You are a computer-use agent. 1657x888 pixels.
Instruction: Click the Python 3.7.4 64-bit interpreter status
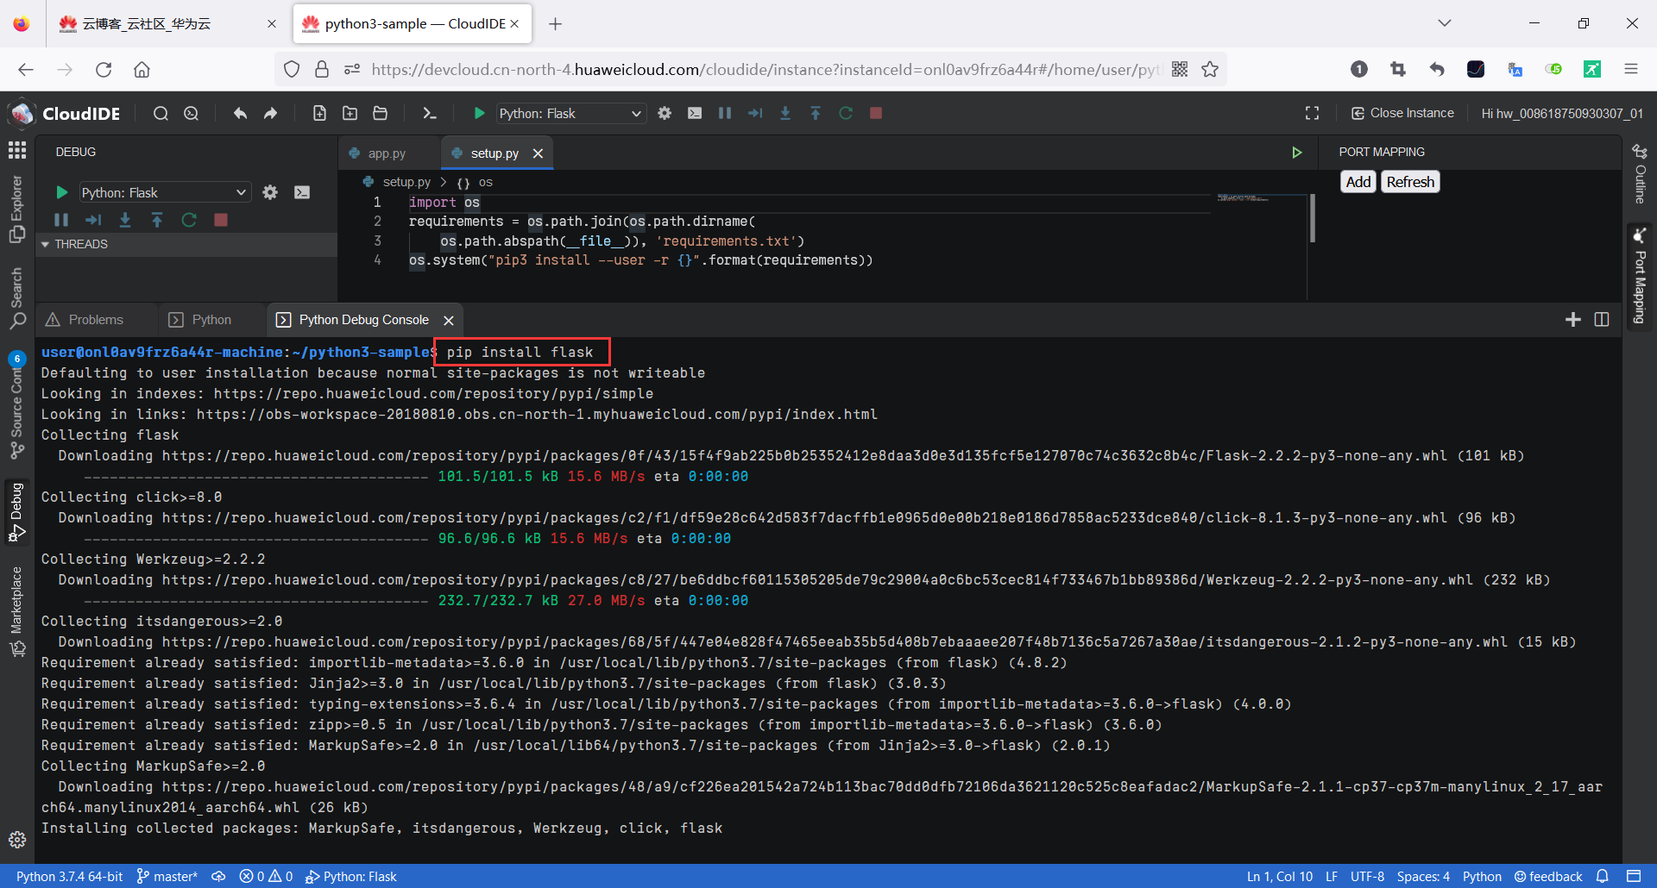coord(69,877)
